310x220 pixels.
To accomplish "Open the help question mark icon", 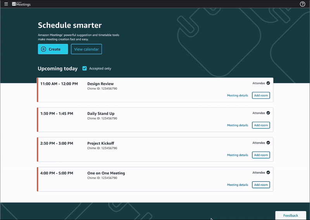I will point(302,4).
